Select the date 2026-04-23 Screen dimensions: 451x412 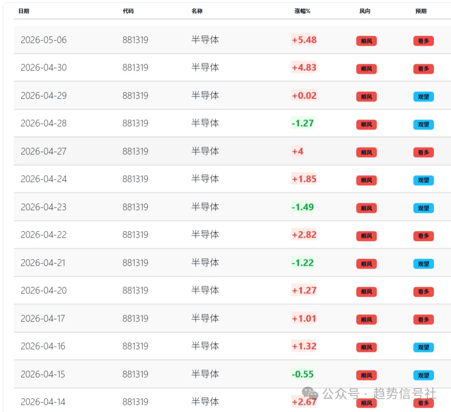tap(44, 207)
